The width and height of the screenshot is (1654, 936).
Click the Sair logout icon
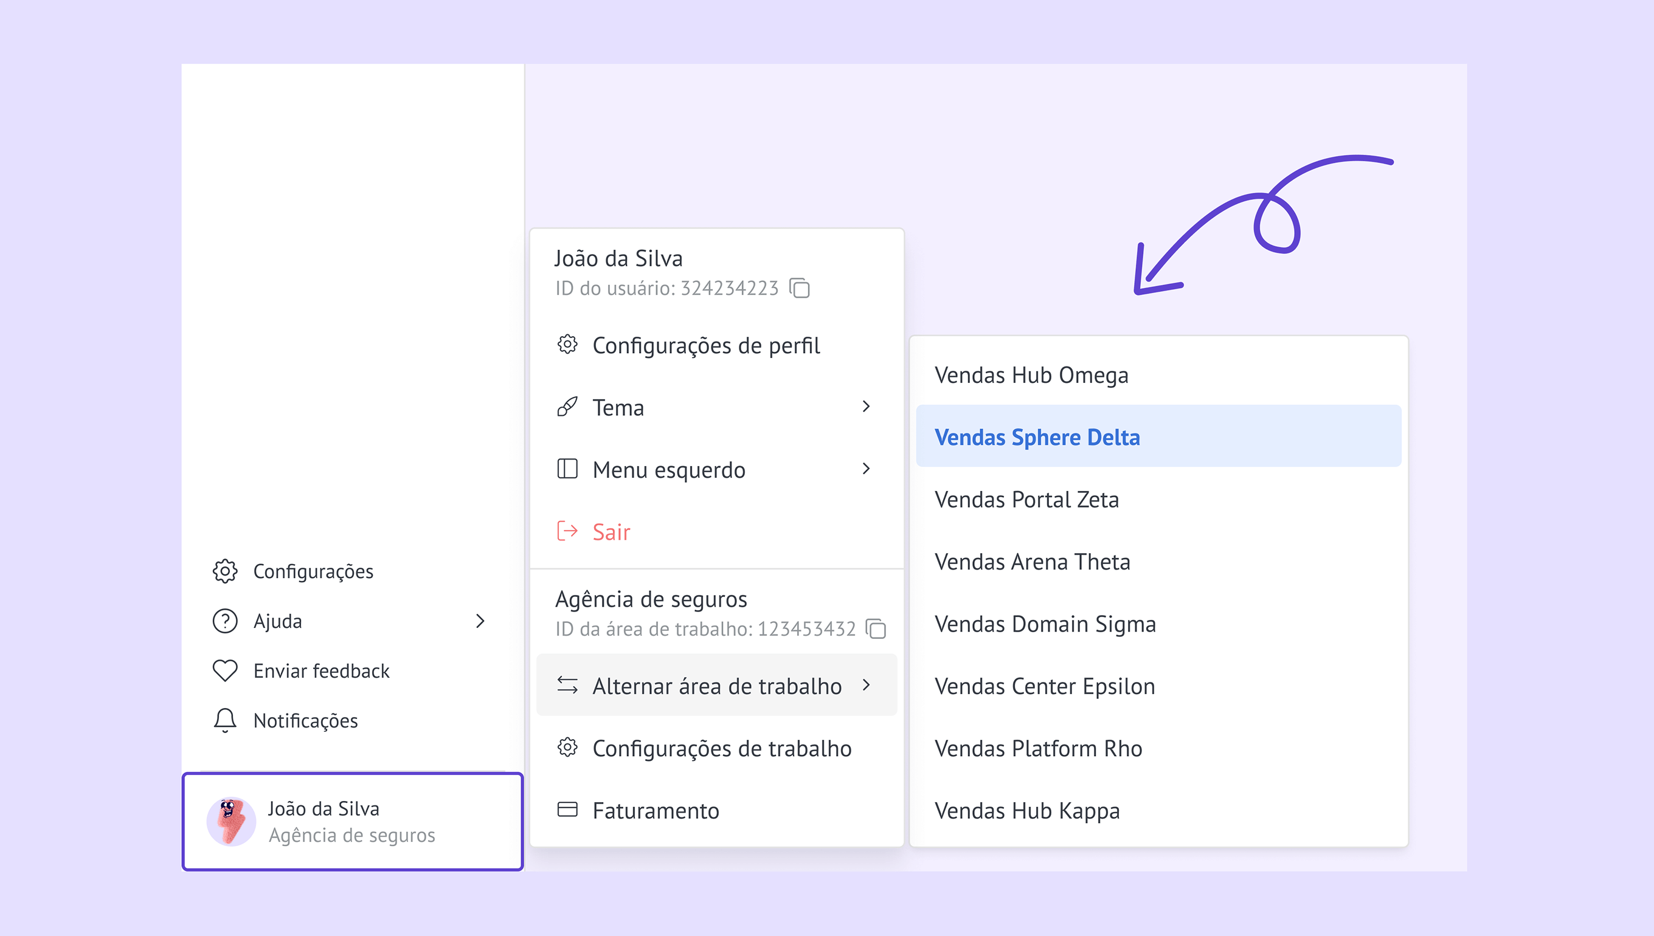567,532
